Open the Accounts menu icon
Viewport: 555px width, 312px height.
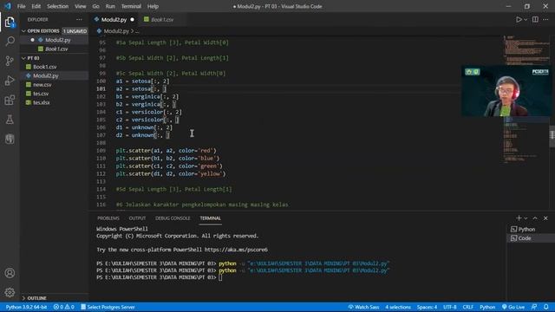point(10,273)
